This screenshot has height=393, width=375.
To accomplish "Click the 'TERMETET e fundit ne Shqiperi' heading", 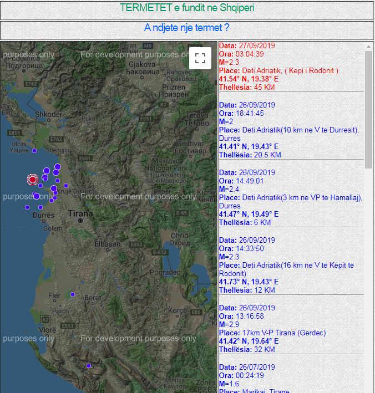I will click(187, 8).
